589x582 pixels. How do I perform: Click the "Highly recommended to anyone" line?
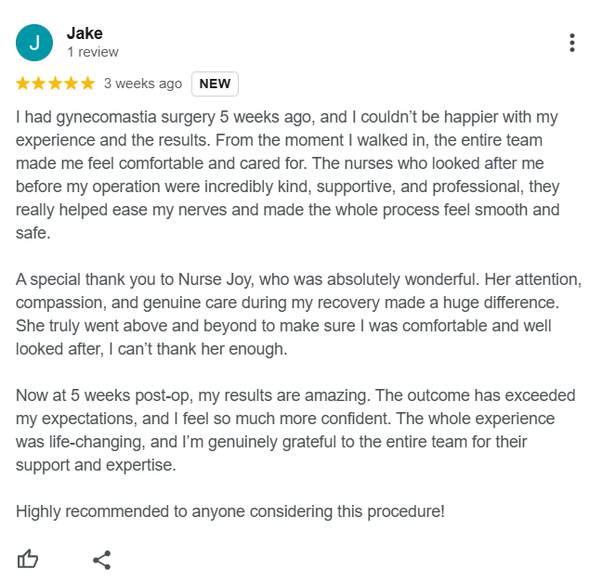pos(230,511)
